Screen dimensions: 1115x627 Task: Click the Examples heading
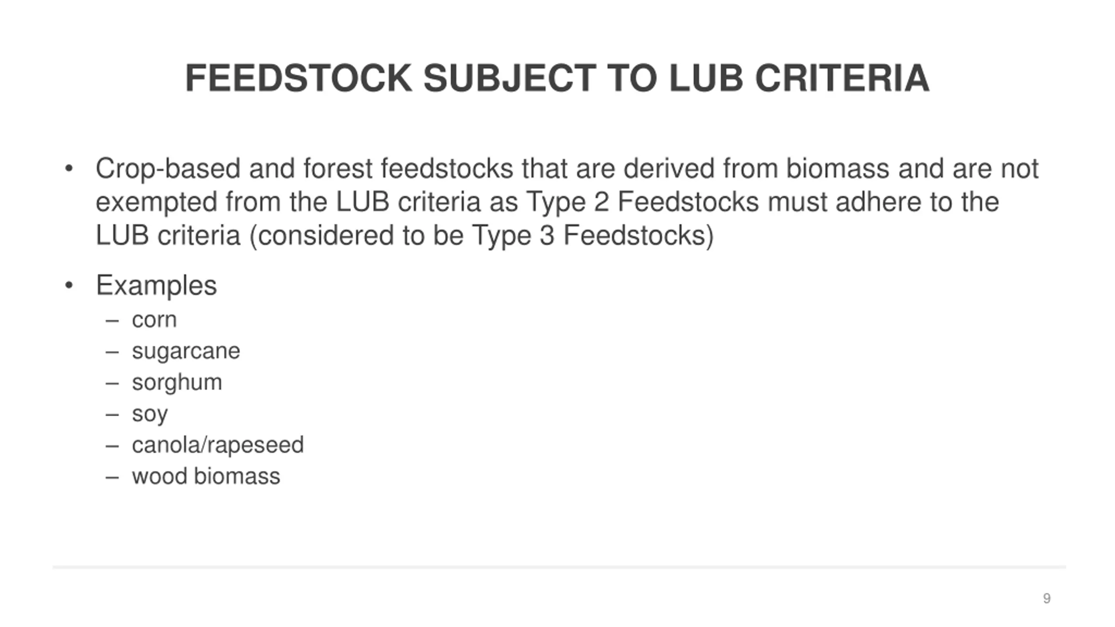tap(156, 286)
